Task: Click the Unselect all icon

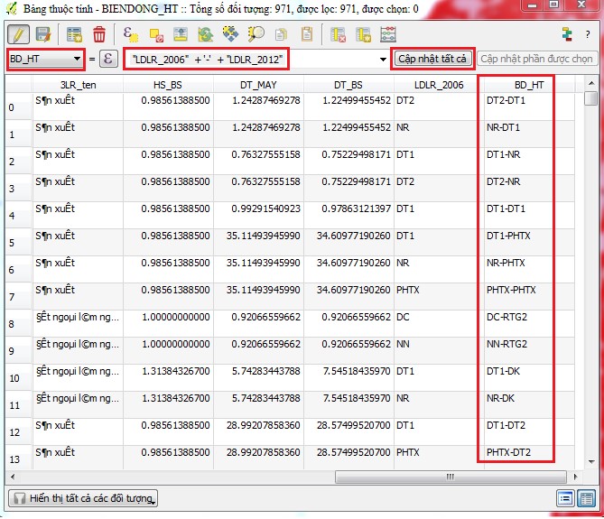Action: (156, 35)
